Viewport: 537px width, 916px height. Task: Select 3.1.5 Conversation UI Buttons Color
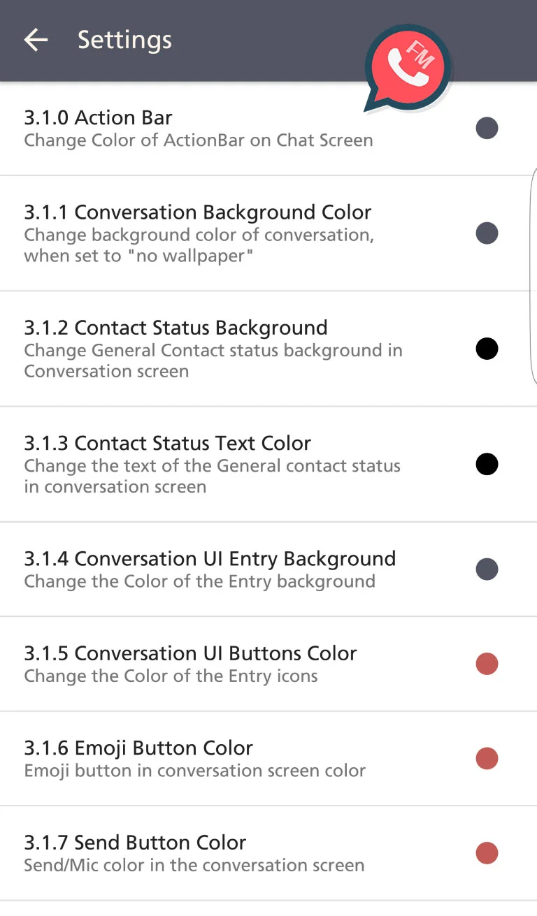[x=268, y=664]
